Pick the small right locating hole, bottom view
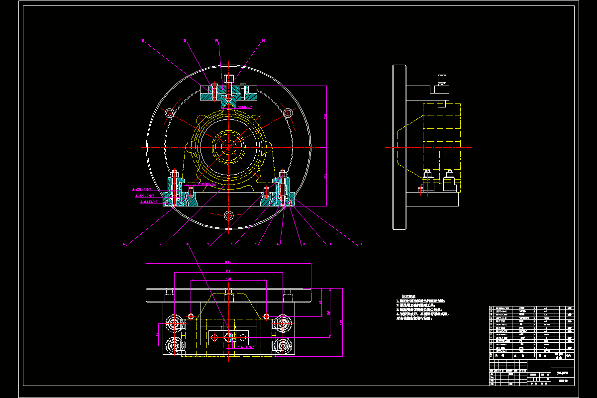 click(x=267, y=316)
